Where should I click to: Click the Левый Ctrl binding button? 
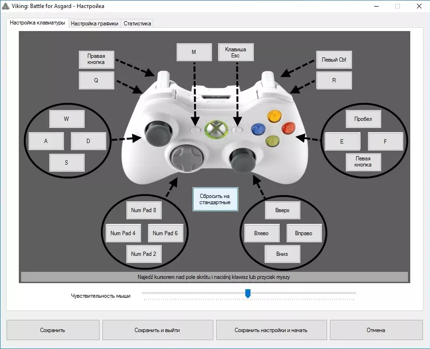point(334,60)
